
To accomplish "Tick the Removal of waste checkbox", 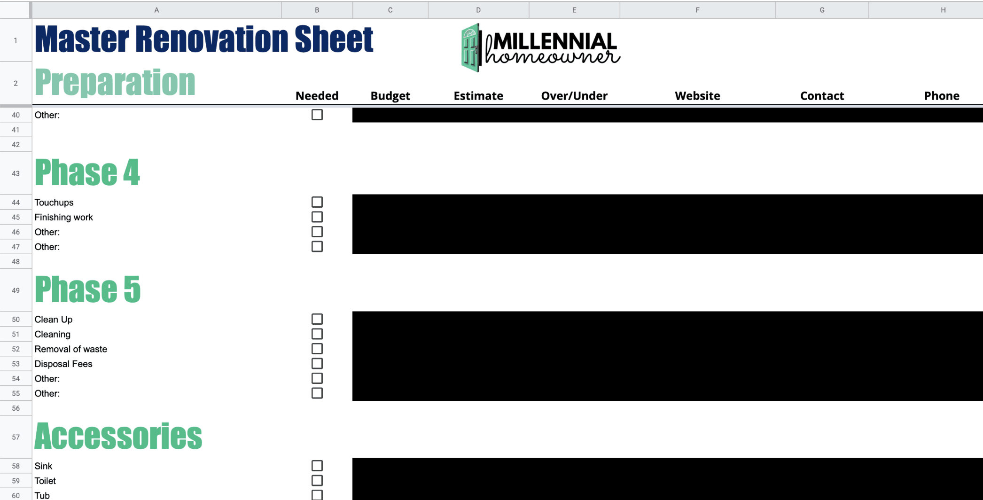I will coord(317,349).
